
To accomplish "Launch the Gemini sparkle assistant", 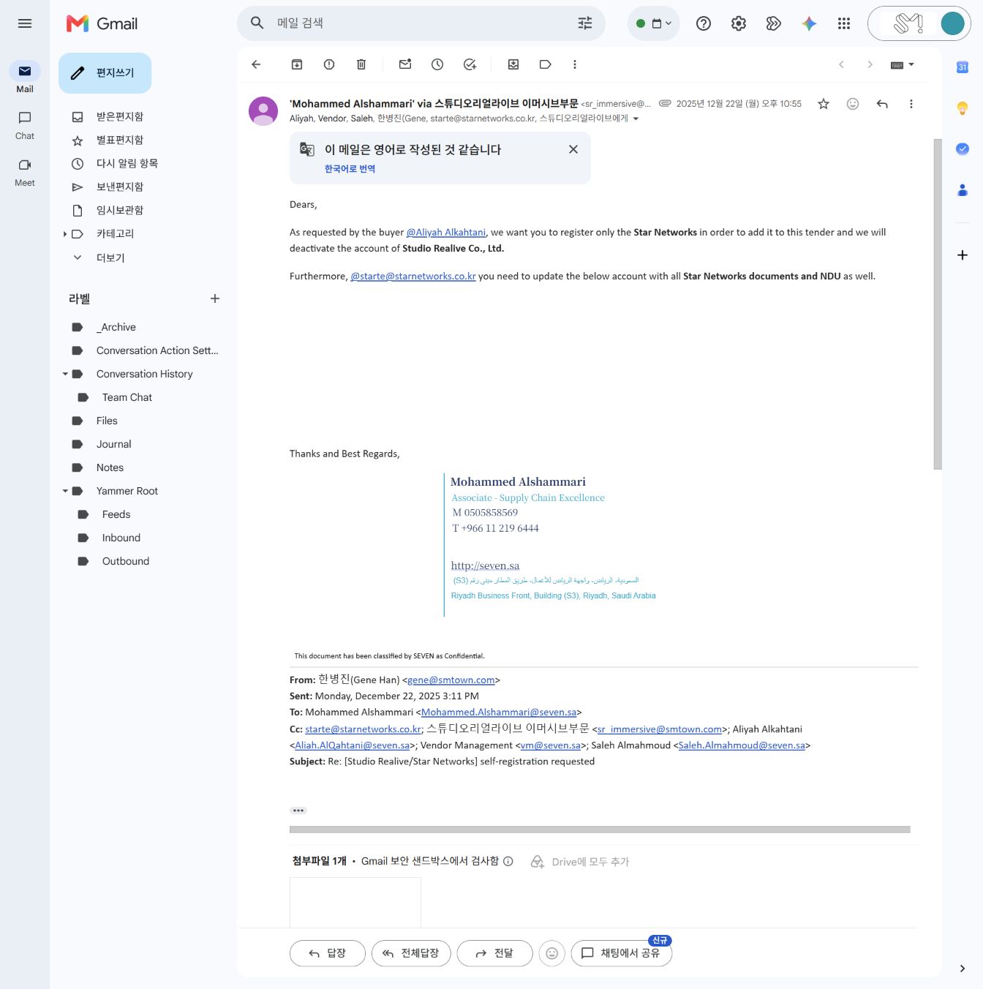I will tap(809, 23).
